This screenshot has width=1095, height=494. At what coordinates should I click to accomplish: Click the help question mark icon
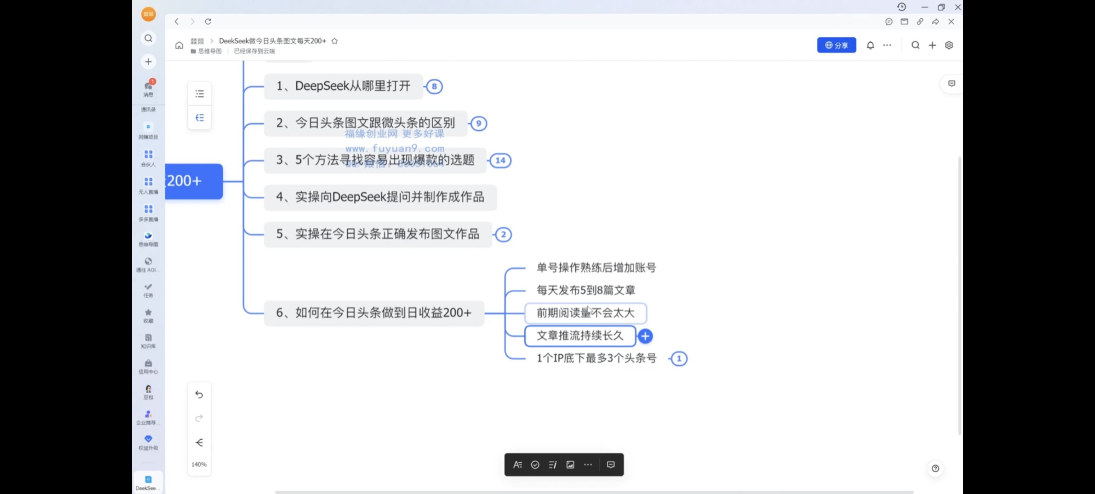[x=935, y=468]
